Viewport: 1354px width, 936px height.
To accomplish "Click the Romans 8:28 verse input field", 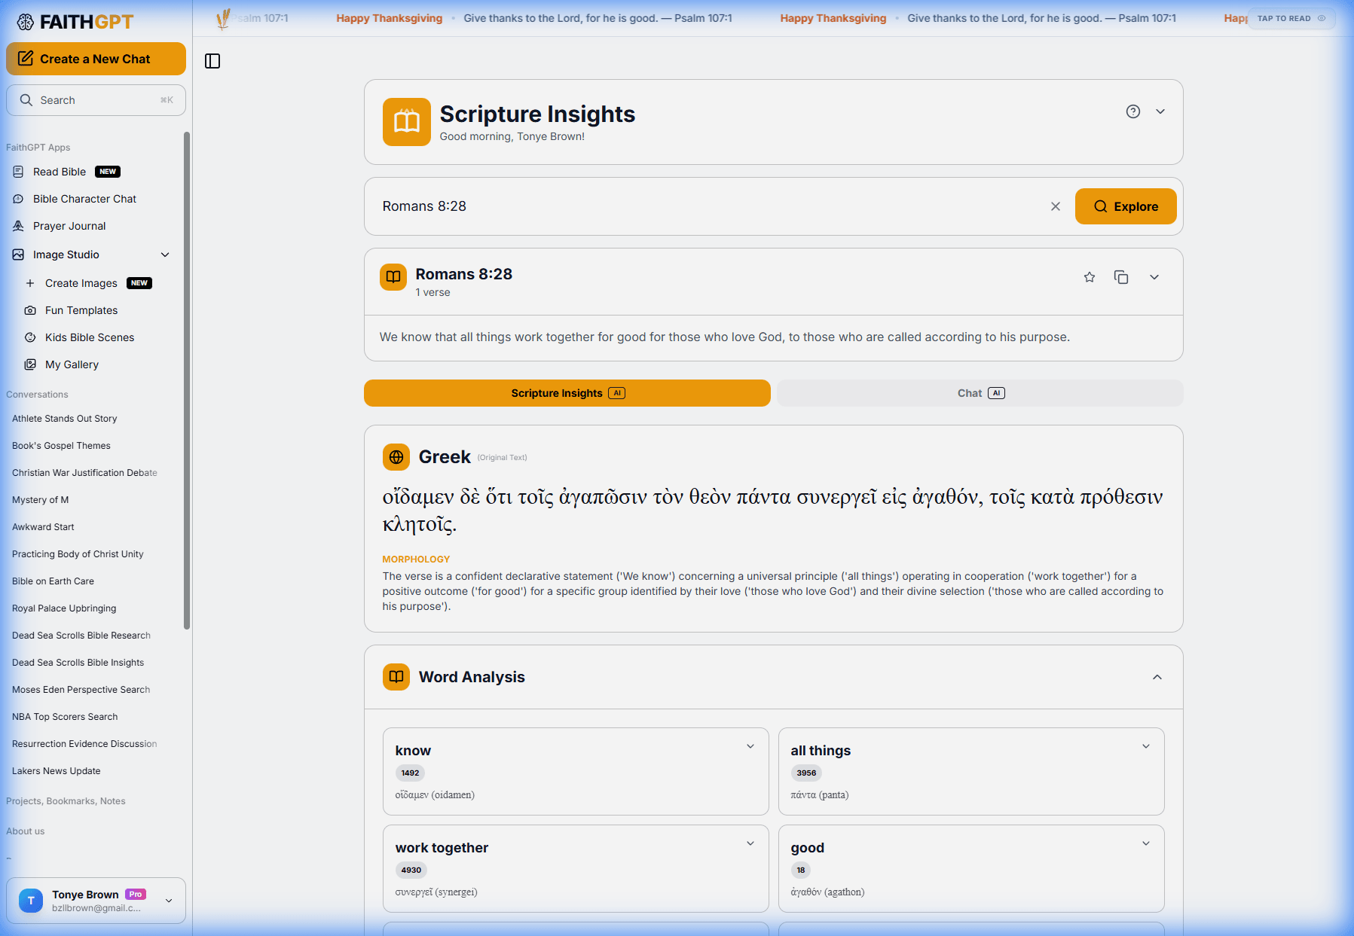I will point(708,206).
